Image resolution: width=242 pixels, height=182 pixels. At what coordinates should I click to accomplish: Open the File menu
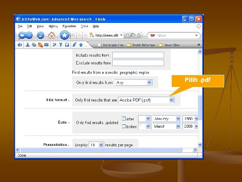pos(20,26)
